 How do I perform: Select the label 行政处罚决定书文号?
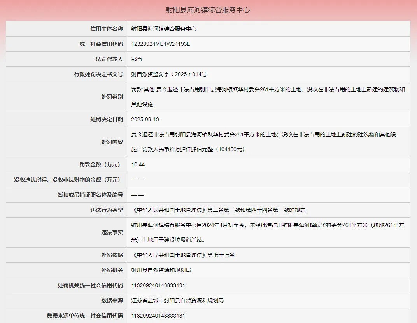click(x=98, y=74)
